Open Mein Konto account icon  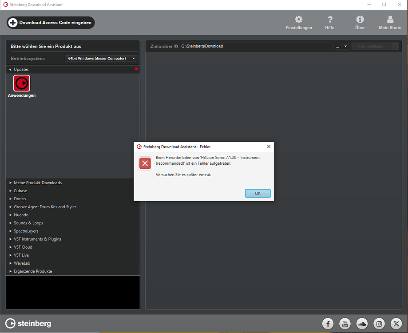pos(389,20)
